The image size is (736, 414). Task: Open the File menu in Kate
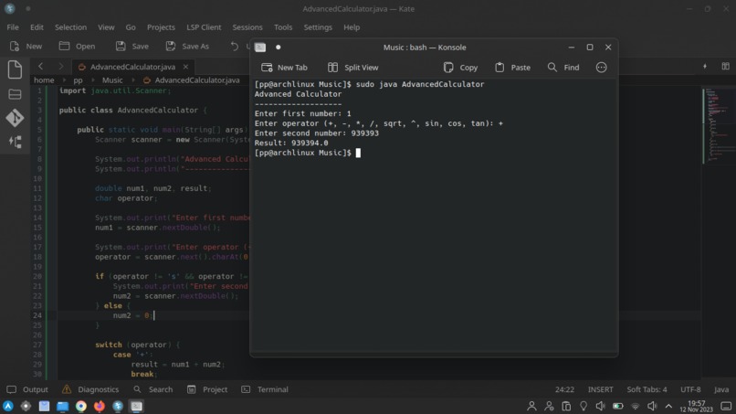13,27
